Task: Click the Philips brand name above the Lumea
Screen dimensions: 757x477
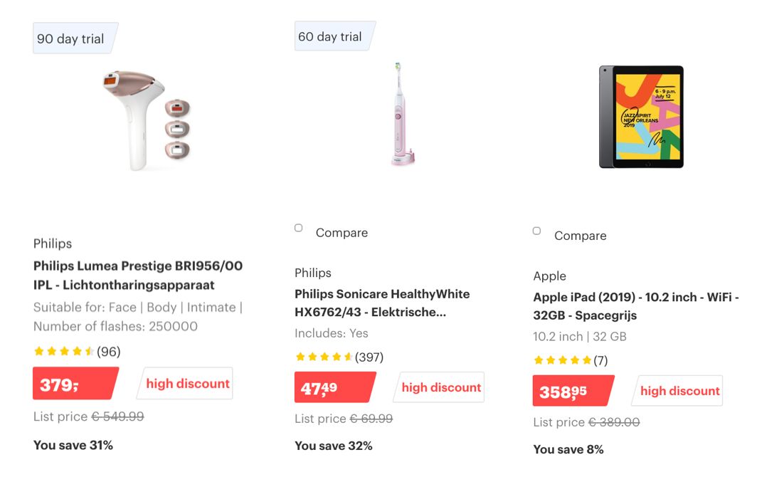Action: coord(52,243)
